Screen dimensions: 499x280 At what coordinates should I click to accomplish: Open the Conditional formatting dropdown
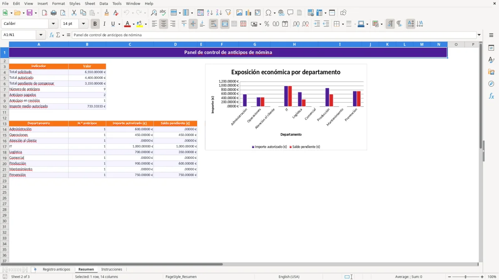tap(381, 24)
